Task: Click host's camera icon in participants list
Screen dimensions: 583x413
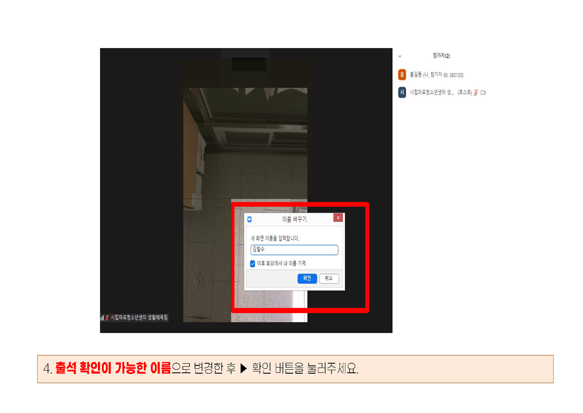Action: pos(483,93)
